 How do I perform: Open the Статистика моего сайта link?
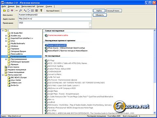click(x=58, y=35)
